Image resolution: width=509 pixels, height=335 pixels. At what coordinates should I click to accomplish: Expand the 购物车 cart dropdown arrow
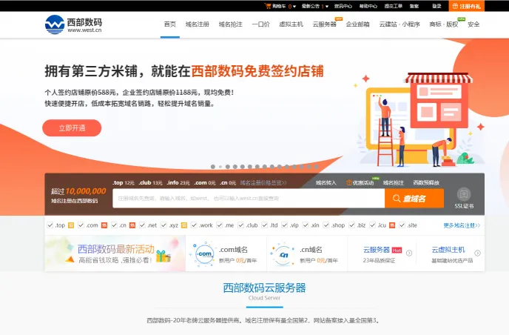[x=294, y=7]
